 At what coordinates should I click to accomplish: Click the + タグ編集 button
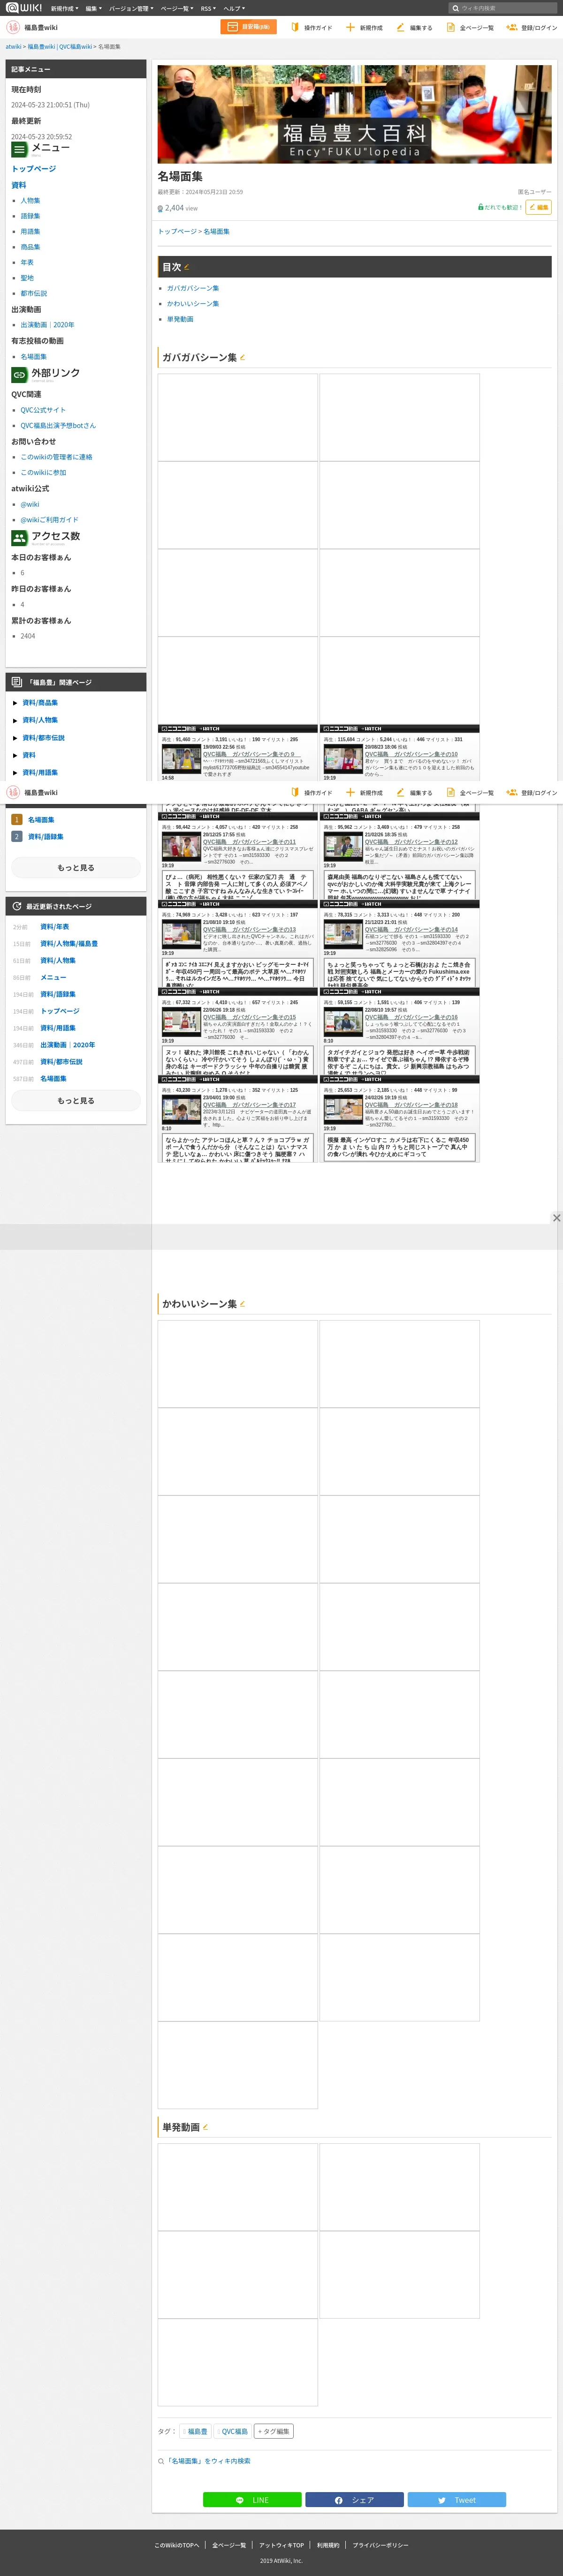(x=273, y=2431)
